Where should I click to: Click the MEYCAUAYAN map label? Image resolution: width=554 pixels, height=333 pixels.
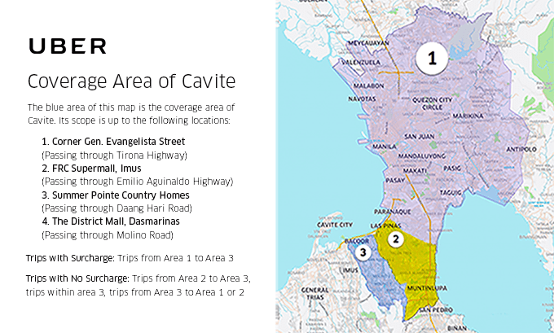coord(368,43)
